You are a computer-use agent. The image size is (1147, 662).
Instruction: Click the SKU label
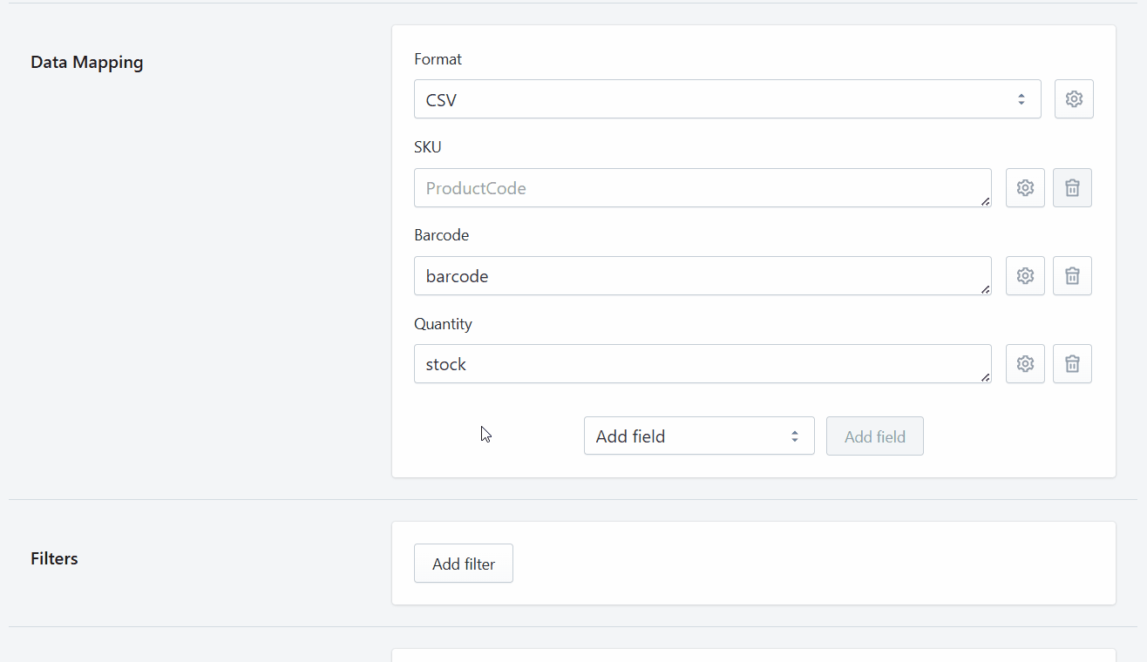428,147
